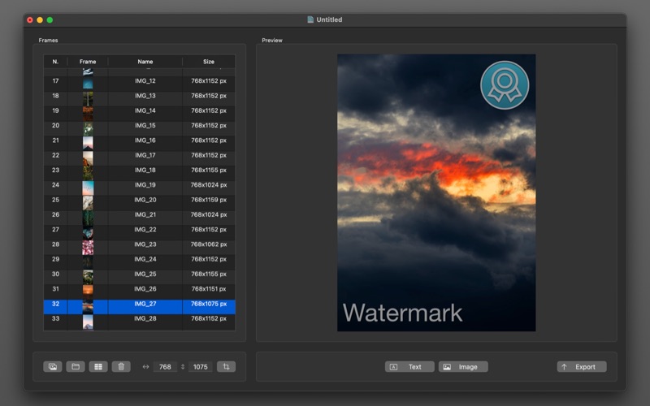Click the Size column header
The width and height of the screenshot is (650, 406).
pyautogui.click(x=209, y=62)
